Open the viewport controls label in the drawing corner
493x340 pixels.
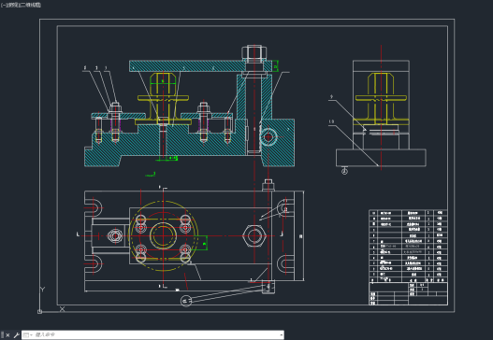(x=21, y=5)
